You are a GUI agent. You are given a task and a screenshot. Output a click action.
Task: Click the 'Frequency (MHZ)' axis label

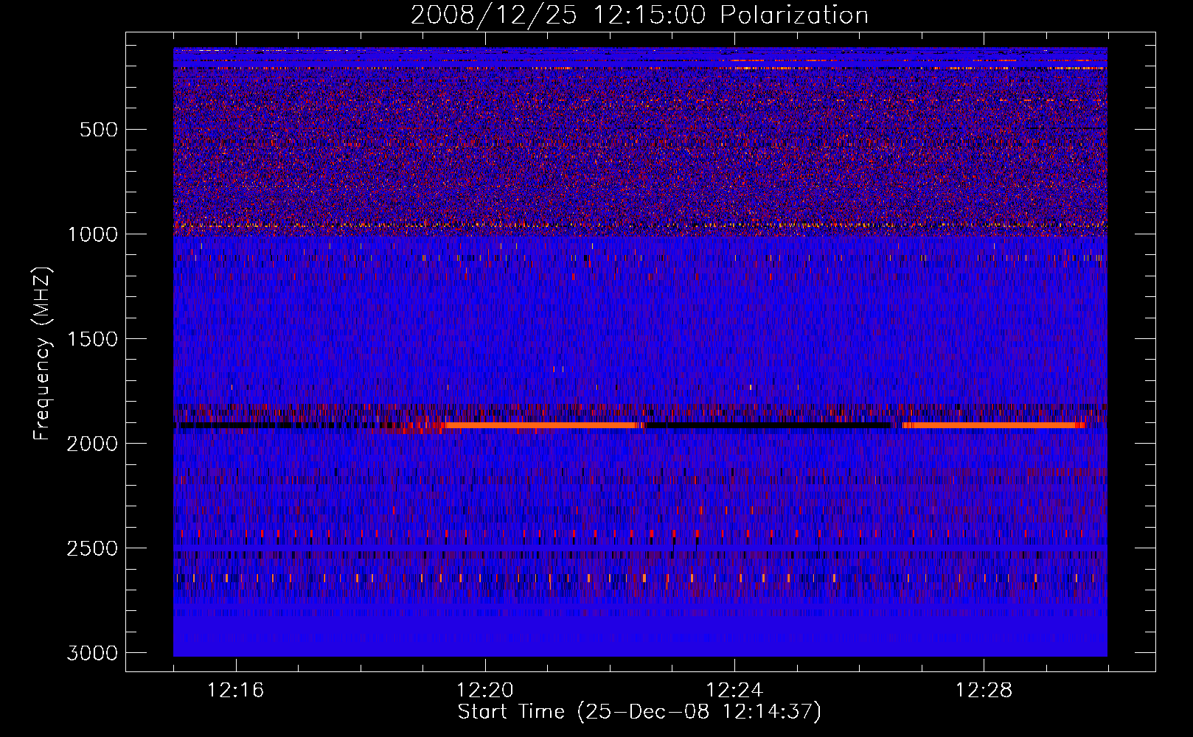click(x=42, y=354)
